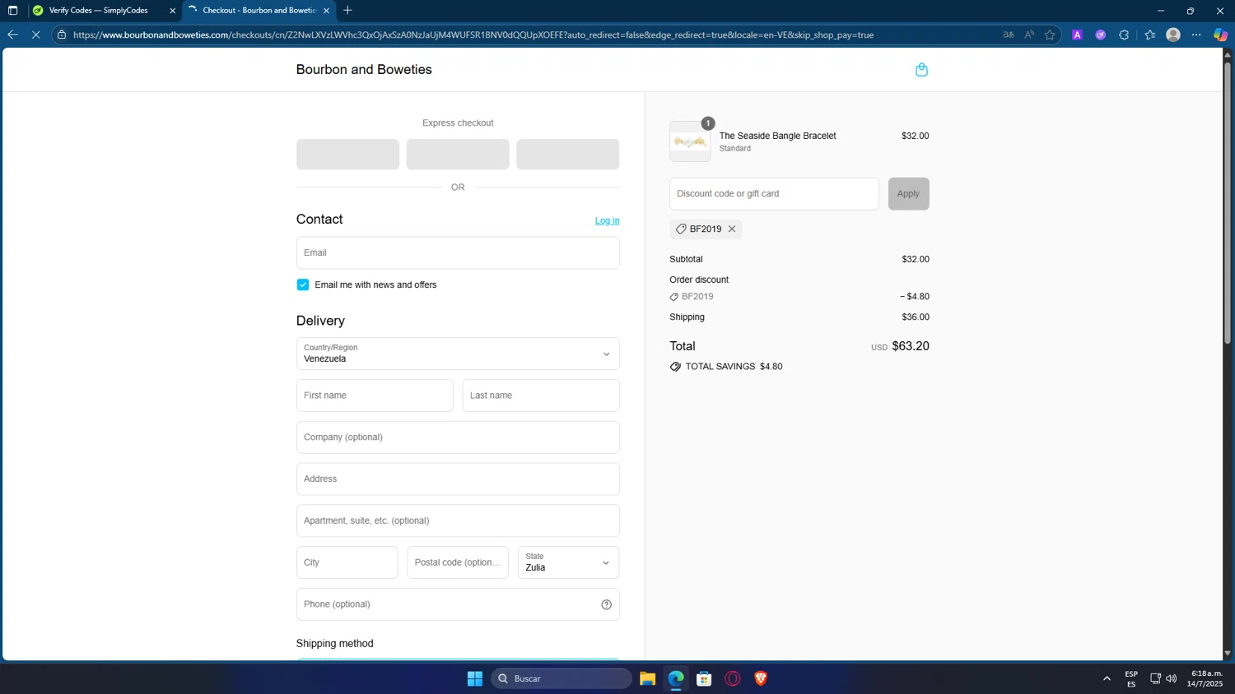Open the purple A extension icon
Viewport: 1235px width, 694px height.
[1077, 35]
